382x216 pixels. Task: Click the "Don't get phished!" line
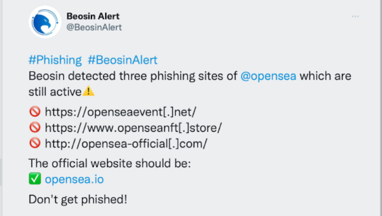[78, 199]
